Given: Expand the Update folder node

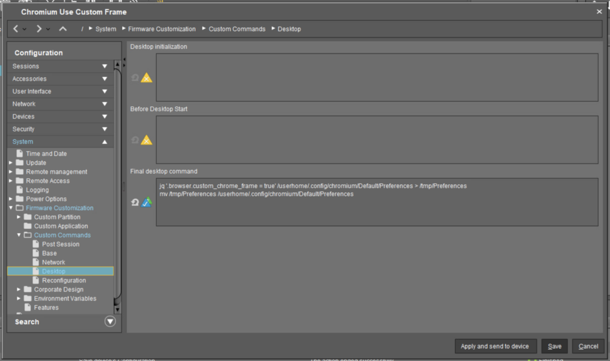Looking at the screenshot, I should click(11, 163).
